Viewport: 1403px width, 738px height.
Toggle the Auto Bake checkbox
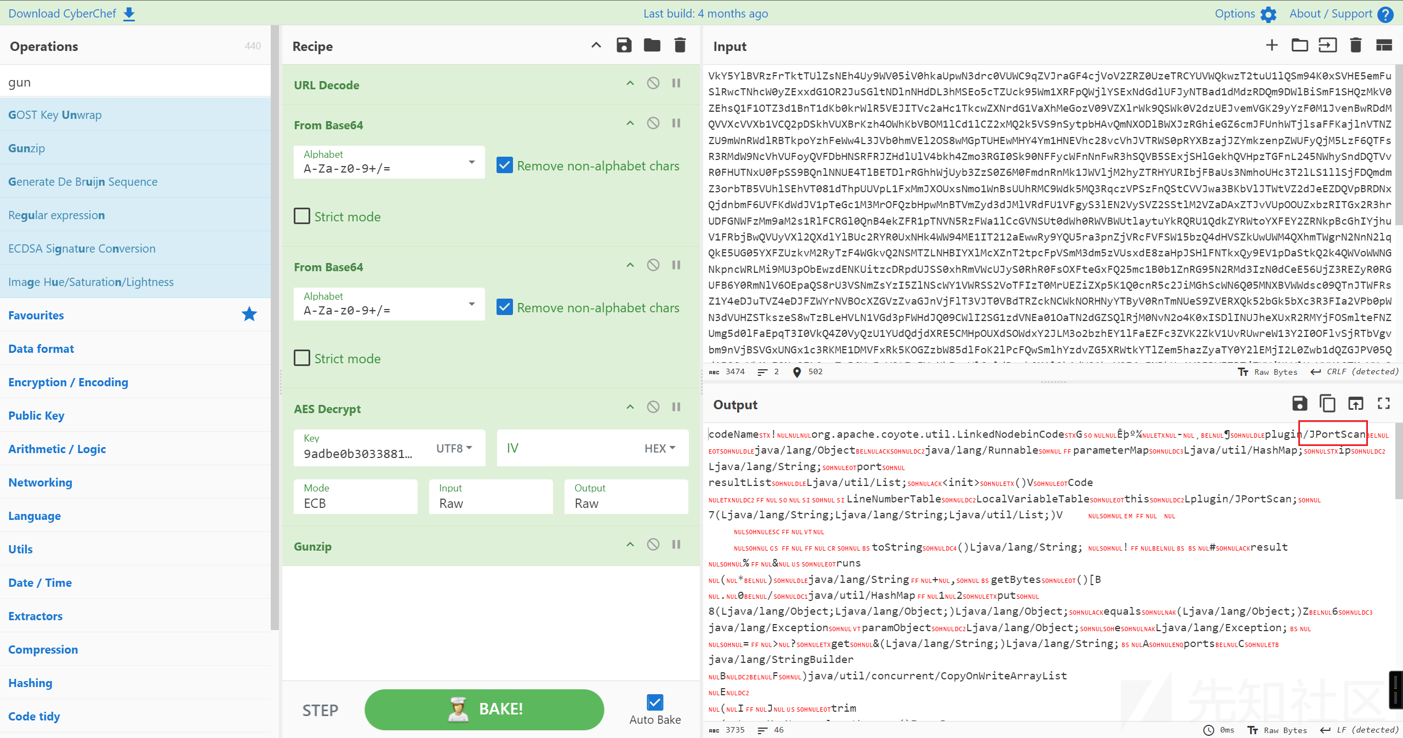[655, 702]
